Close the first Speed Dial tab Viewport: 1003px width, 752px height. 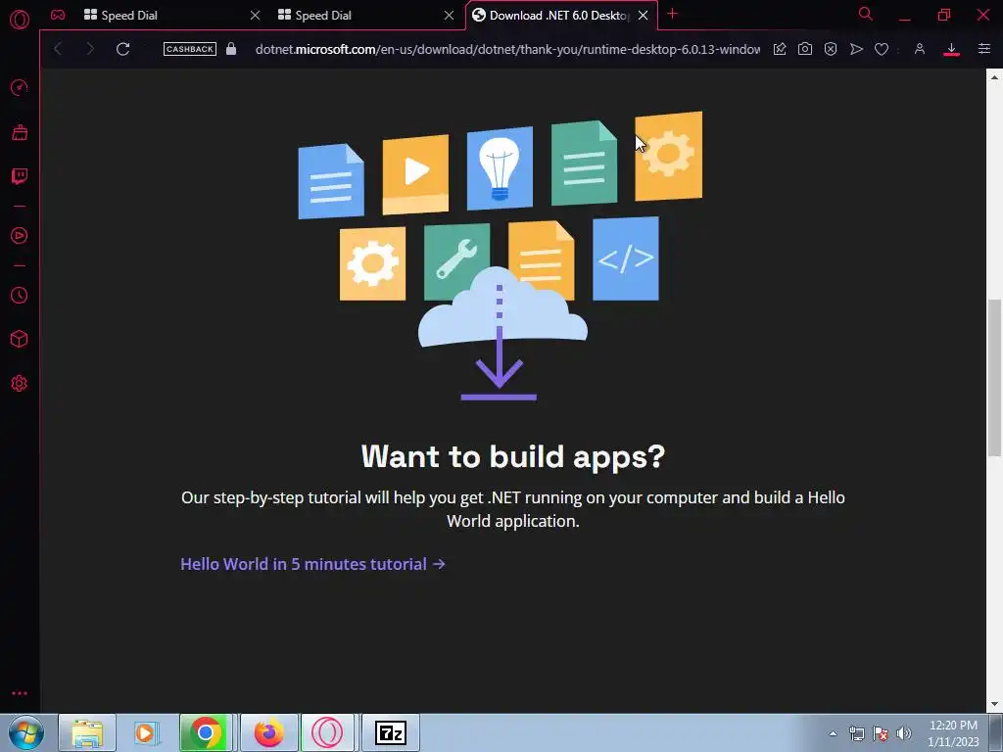(x=256, y=16)
